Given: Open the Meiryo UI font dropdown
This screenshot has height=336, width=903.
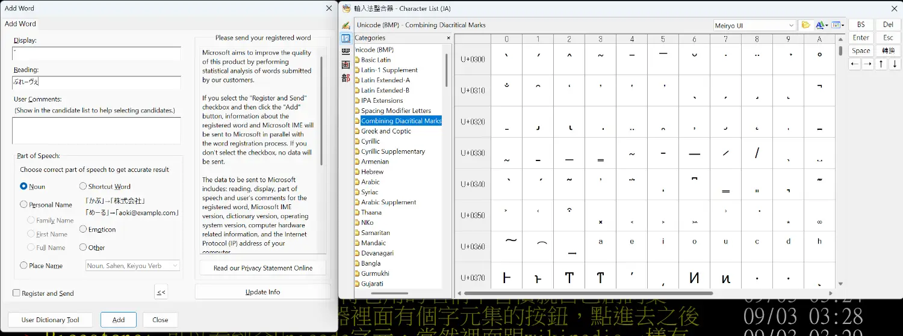Looking at the screenshot, I should [x=754, y=26].
